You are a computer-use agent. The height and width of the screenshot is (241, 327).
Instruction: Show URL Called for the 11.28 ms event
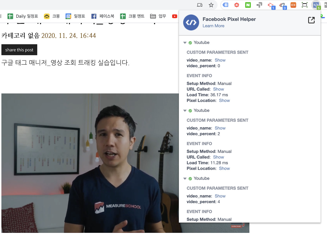point(218,157)
